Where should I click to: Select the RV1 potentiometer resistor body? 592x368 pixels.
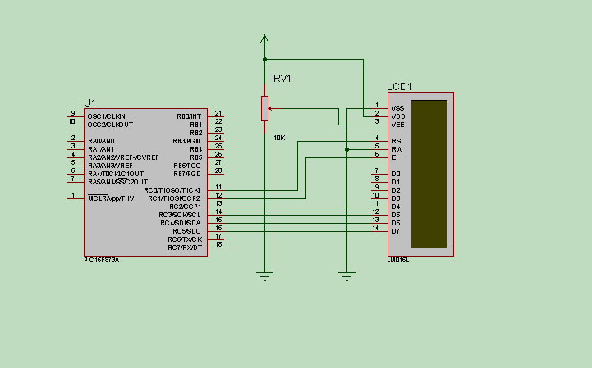264,108
